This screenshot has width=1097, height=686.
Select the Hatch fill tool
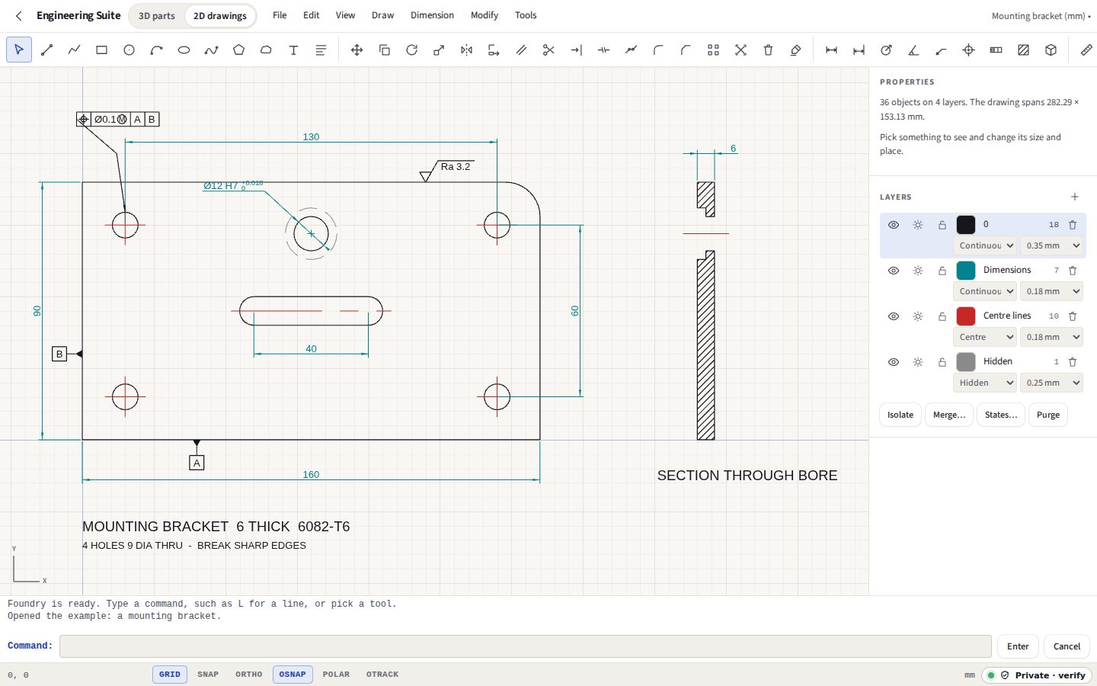coord(1023,50)
